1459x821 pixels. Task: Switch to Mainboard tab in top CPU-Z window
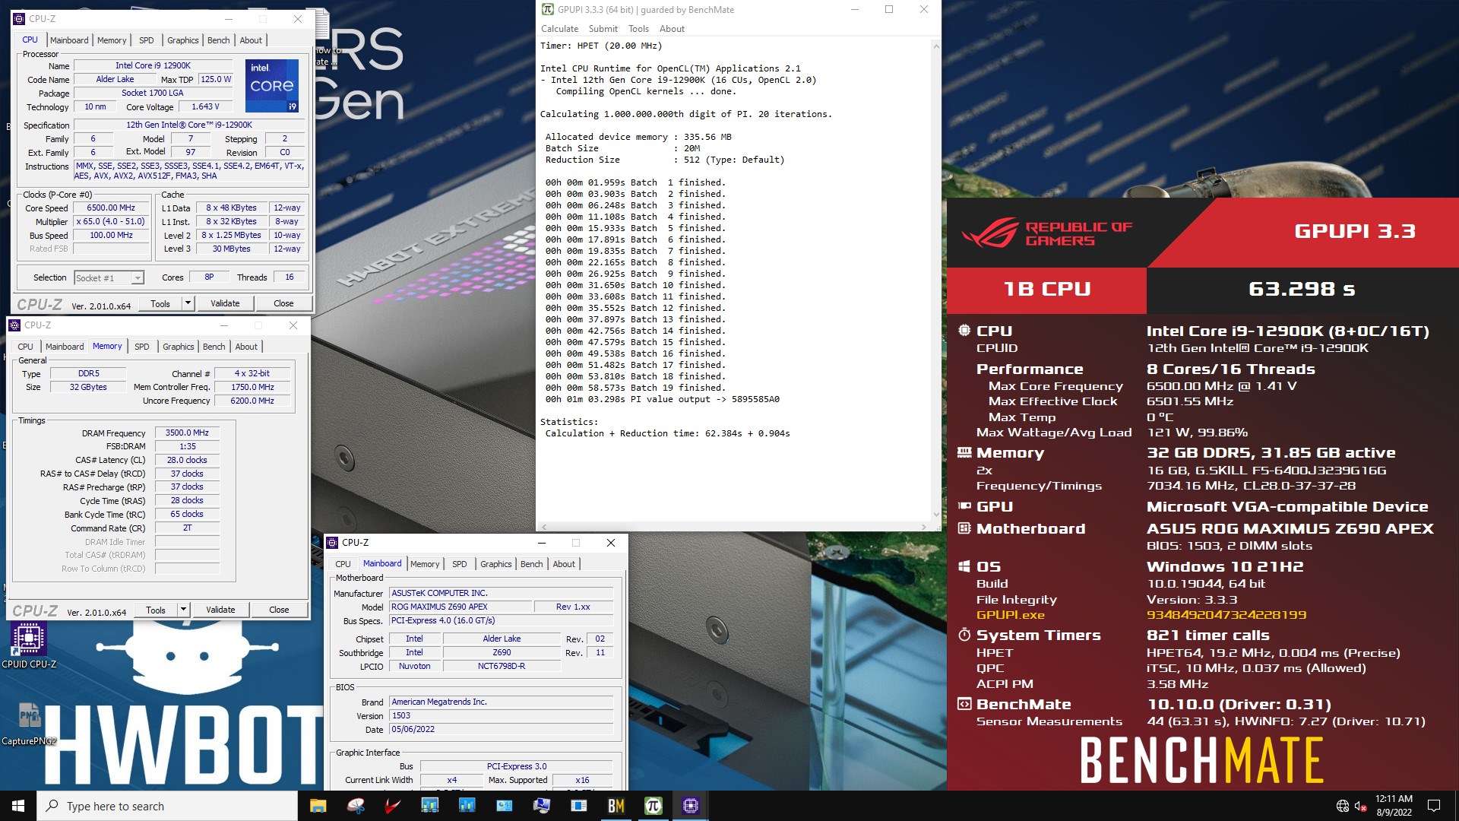(69, 40)
